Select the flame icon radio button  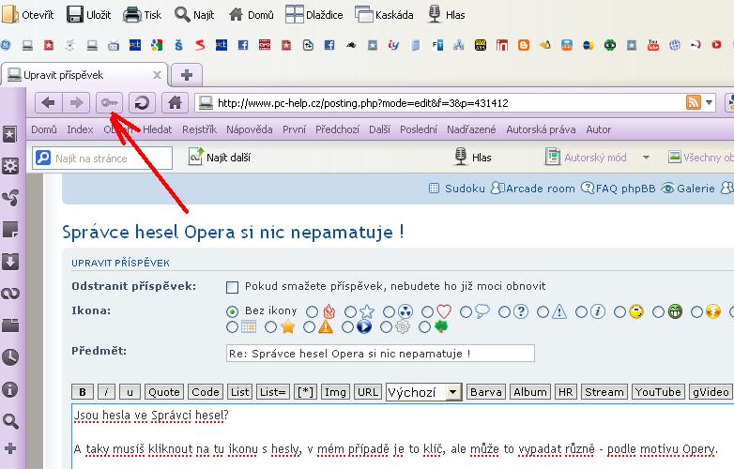point(312,311)
